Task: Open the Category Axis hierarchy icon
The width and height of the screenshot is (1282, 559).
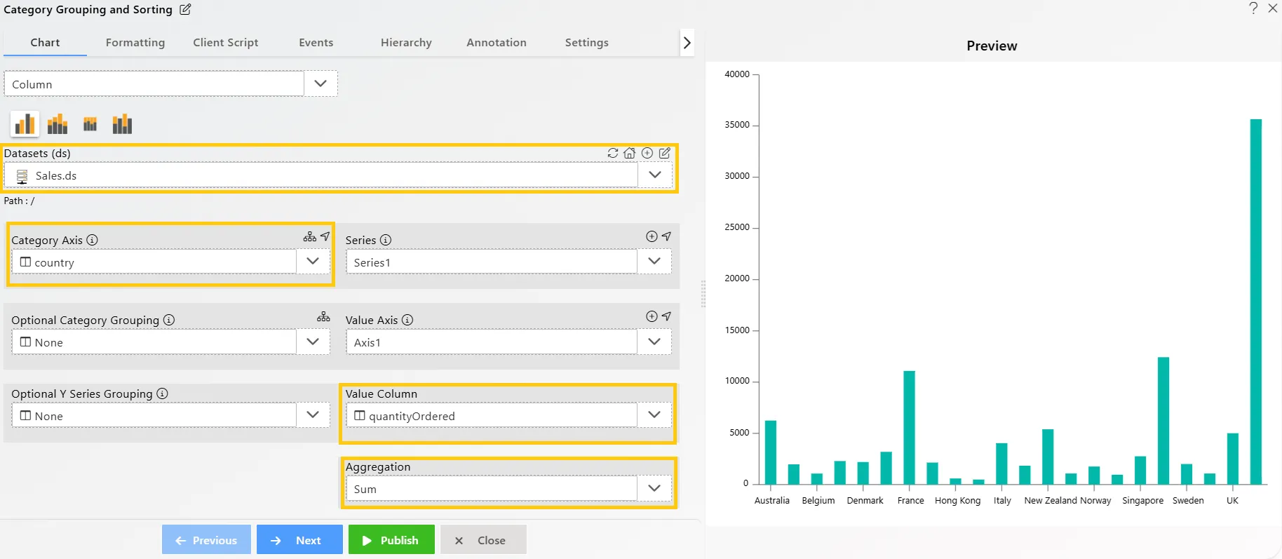Action: 309,237
